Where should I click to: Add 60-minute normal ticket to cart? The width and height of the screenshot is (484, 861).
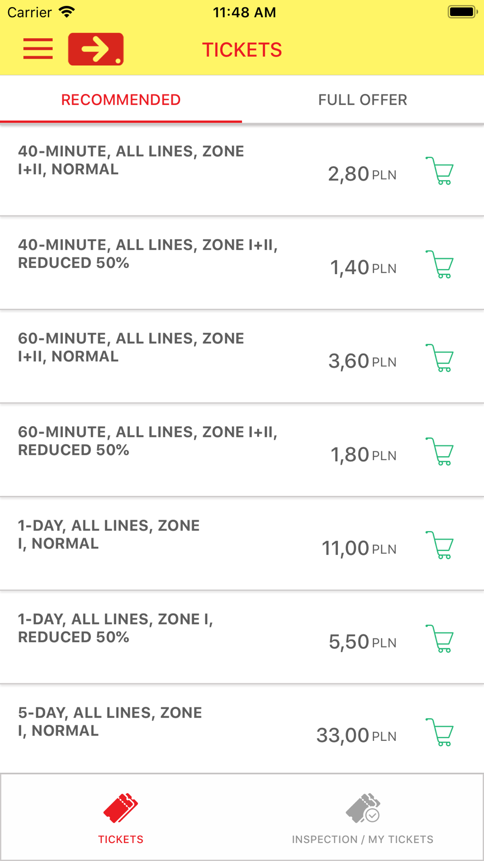439,358
